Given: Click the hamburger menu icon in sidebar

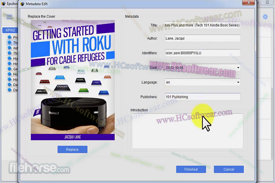Looking at the screenshot, I should (x=9, y=17).
